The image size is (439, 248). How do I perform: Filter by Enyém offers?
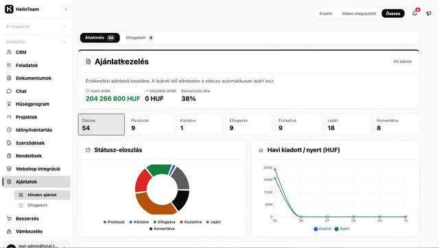pyautogui.click(x=326, y=14)
